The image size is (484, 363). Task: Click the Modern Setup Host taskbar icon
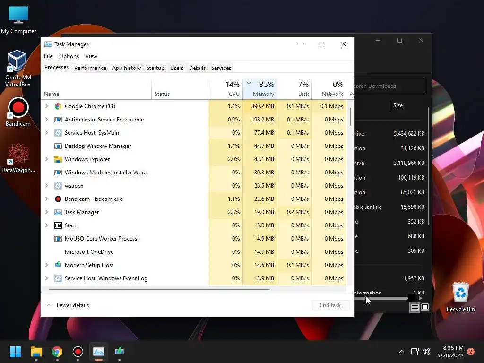coord(120,352)
